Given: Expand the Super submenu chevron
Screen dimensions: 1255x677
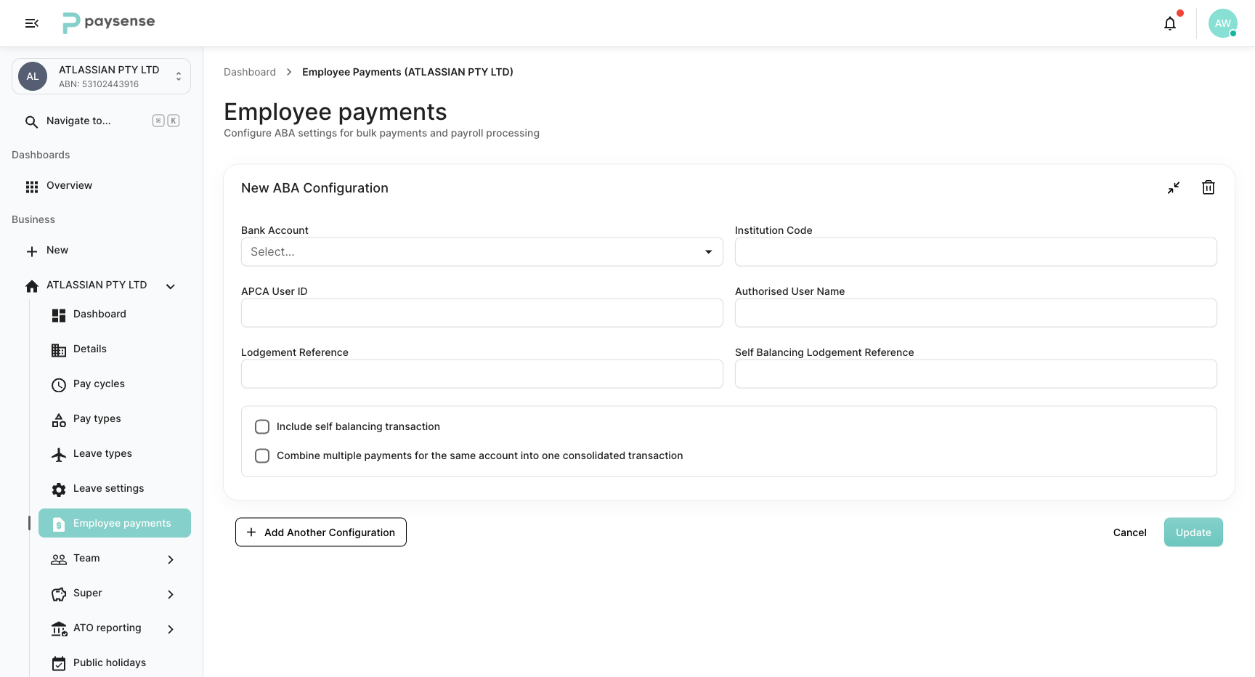Looking at the screenshot, I should pyautogui.click(x=171, y=594).
